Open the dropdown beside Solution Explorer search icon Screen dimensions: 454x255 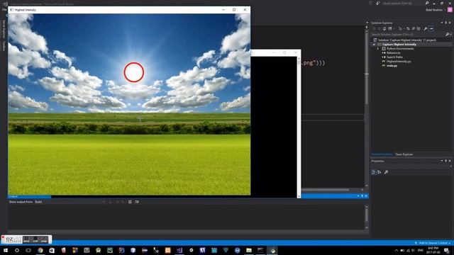(450, 35)
